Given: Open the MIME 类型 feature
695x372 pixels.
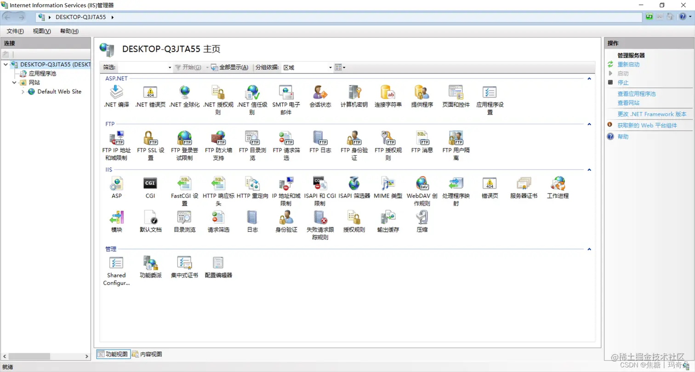Looking at the screenshot, I should (388, 187).
